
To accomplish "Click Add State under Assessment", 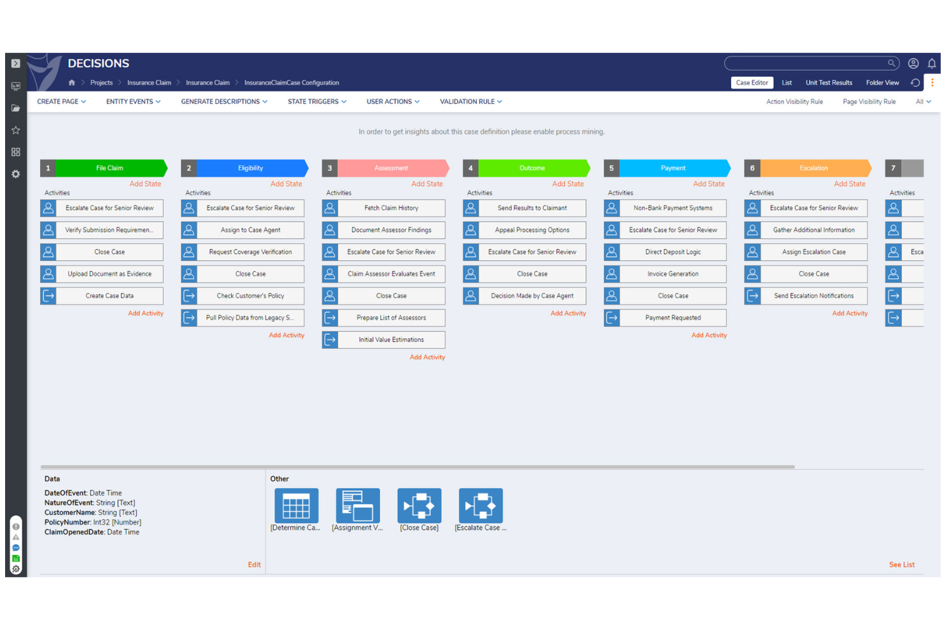I will [x=427, y=184].
